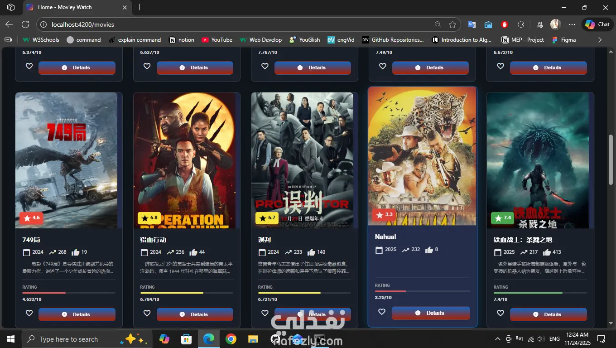Toggle the heart on the 铁血战士 card
This screenshot has height=348, width=616.
[500, 313]
